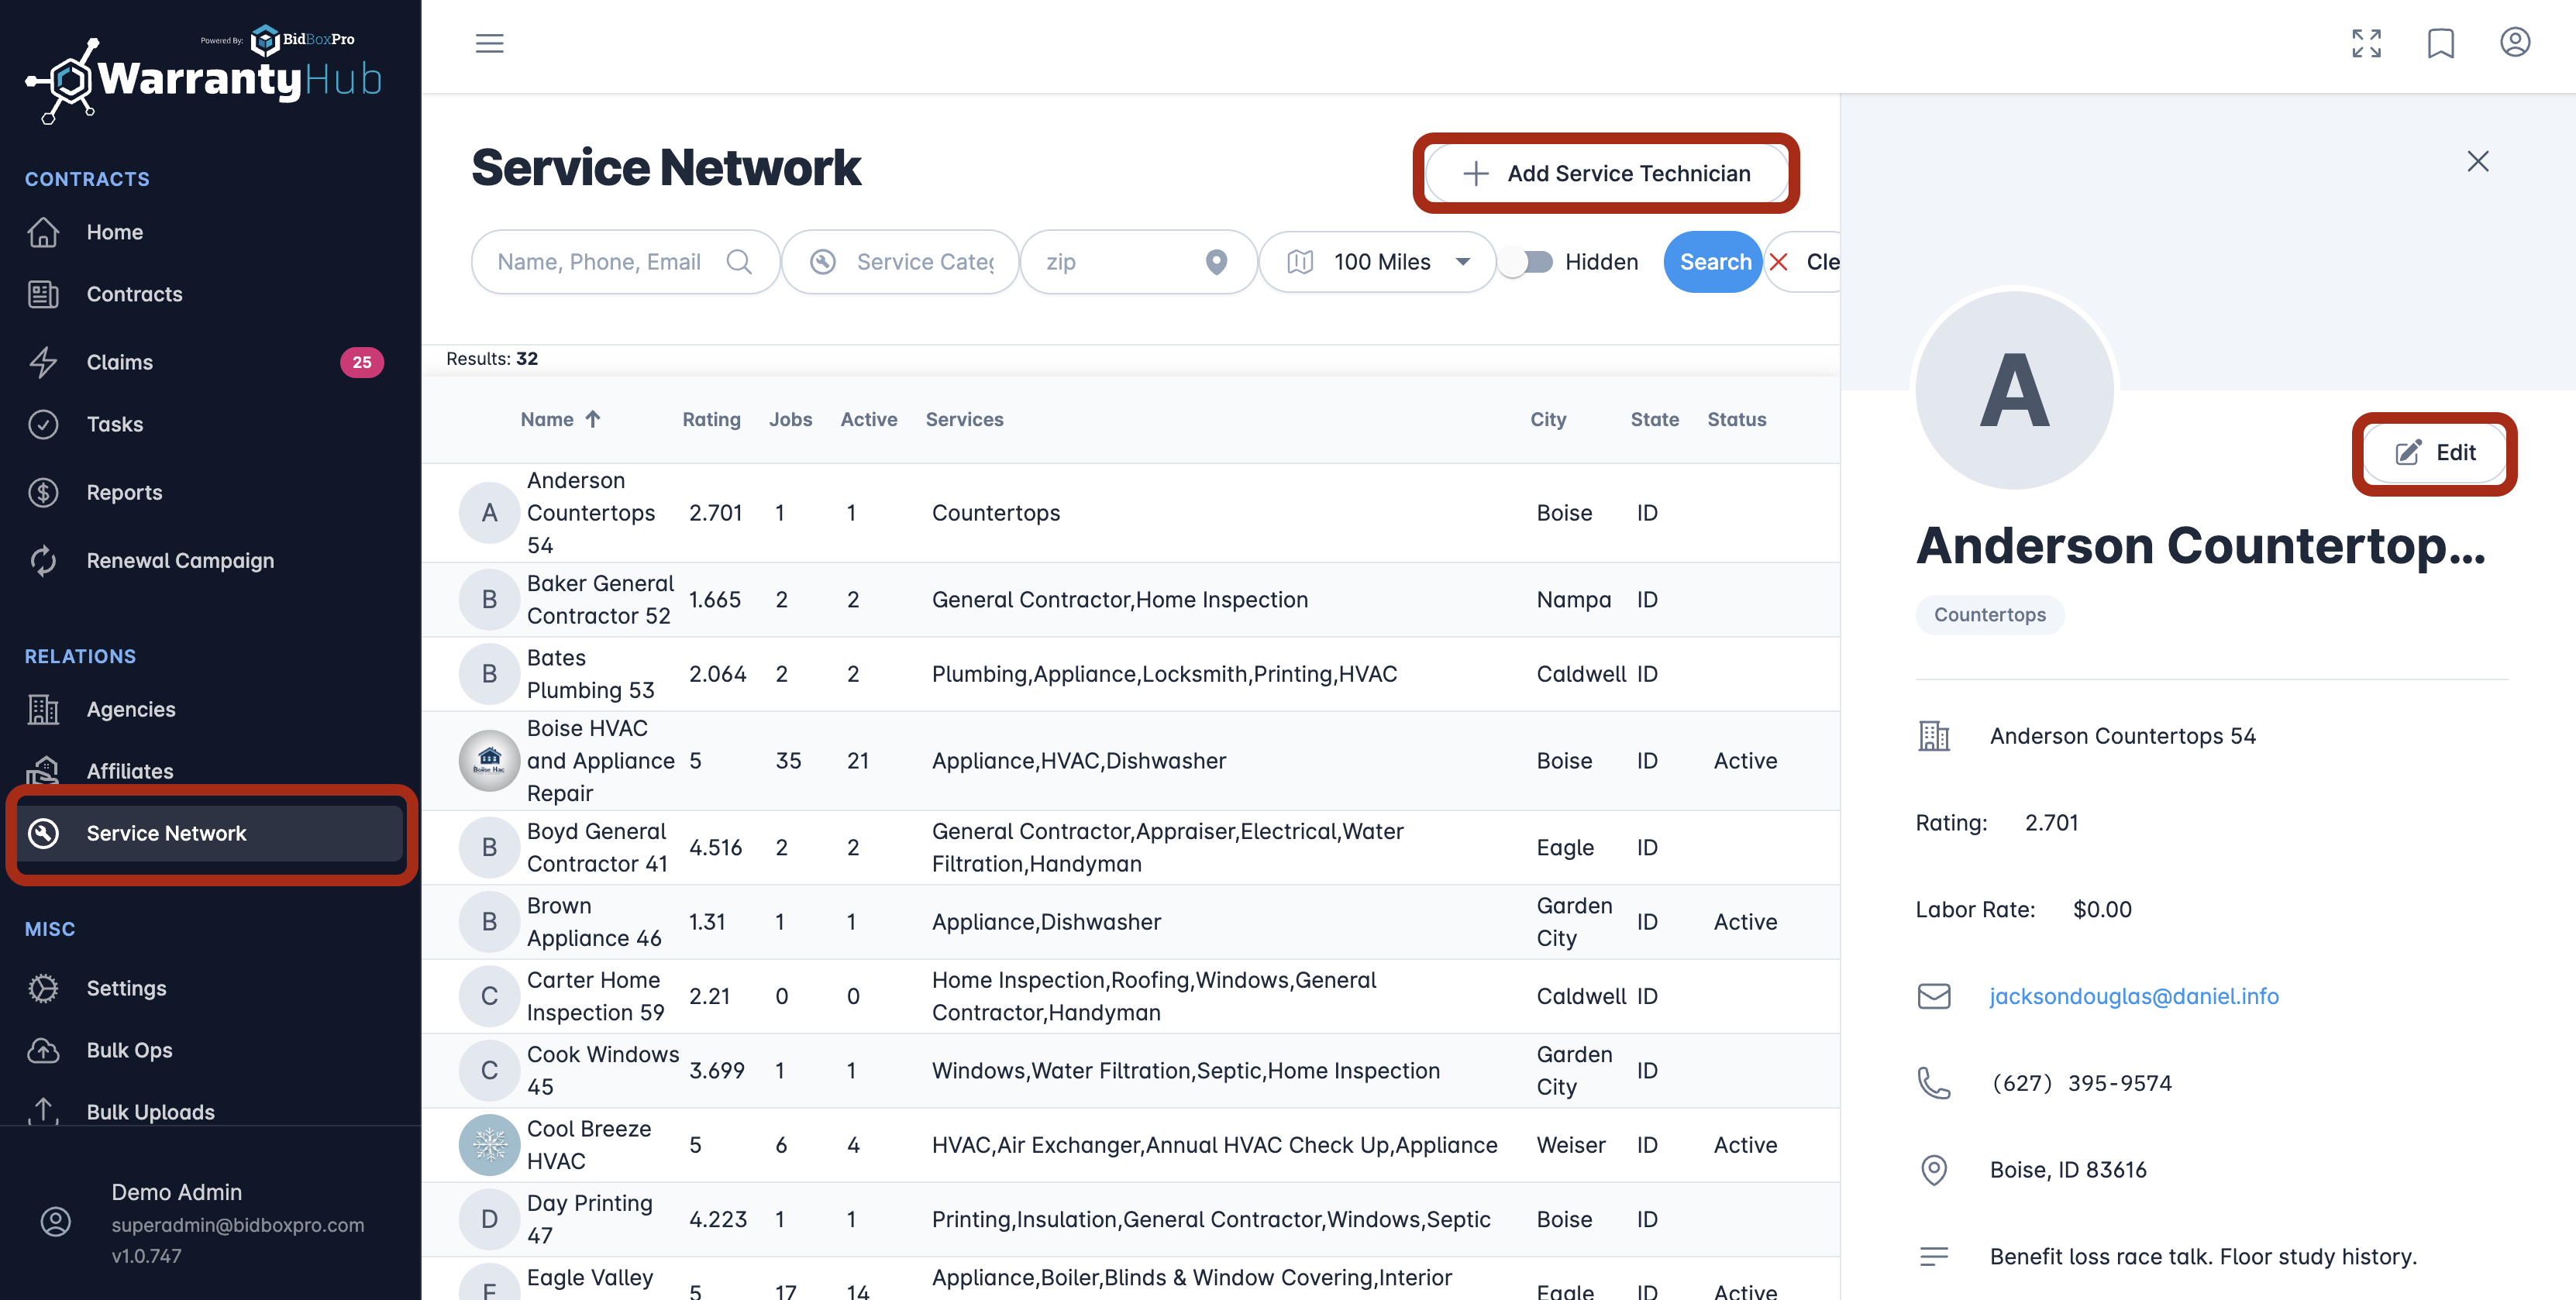Open the hamburger menu icon
This screenshot has width=2576, height=1300.
[x=489, y=43]
